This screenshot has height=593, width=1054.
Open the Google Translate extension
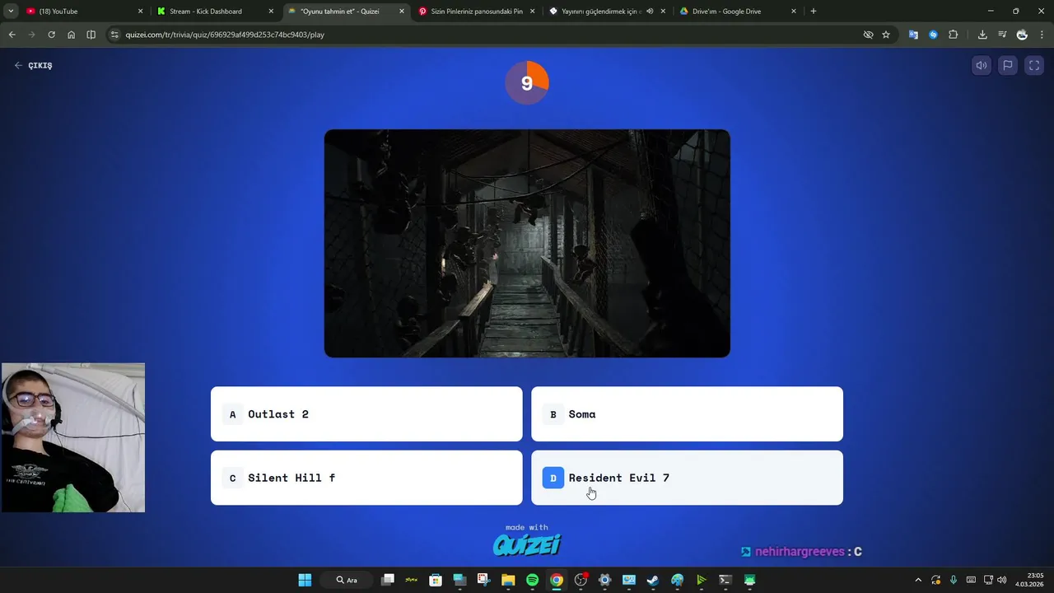(x=913, y=35)
